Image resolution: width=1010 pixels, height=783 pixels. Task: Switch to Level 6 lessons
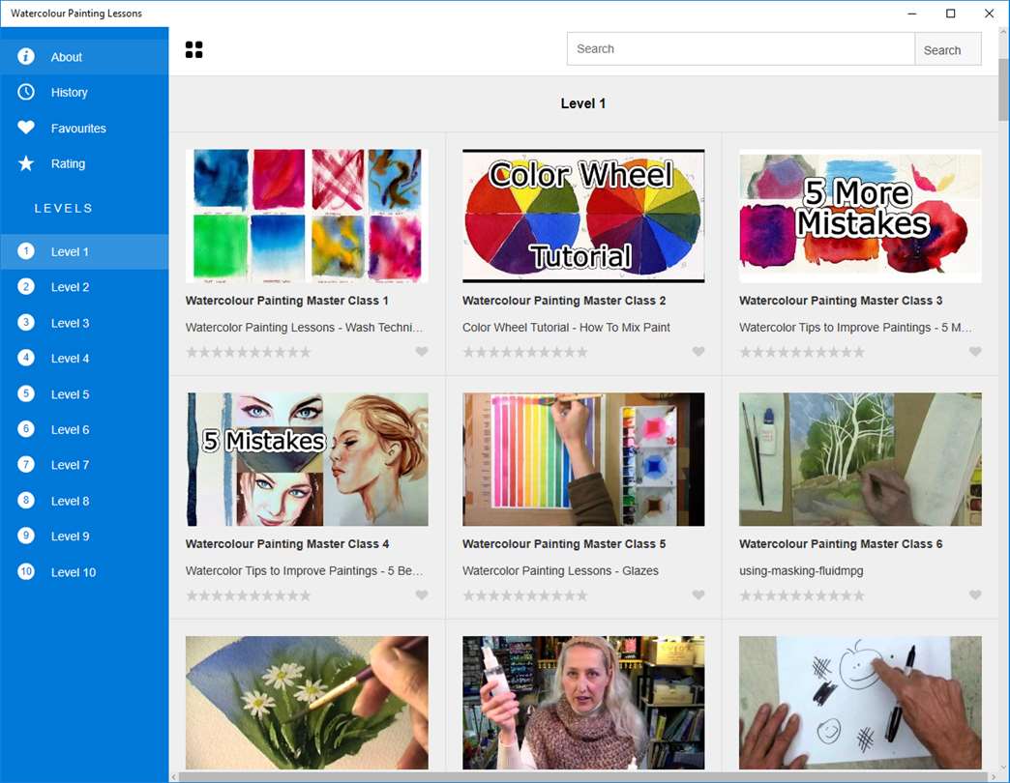(x=84, y=429)
